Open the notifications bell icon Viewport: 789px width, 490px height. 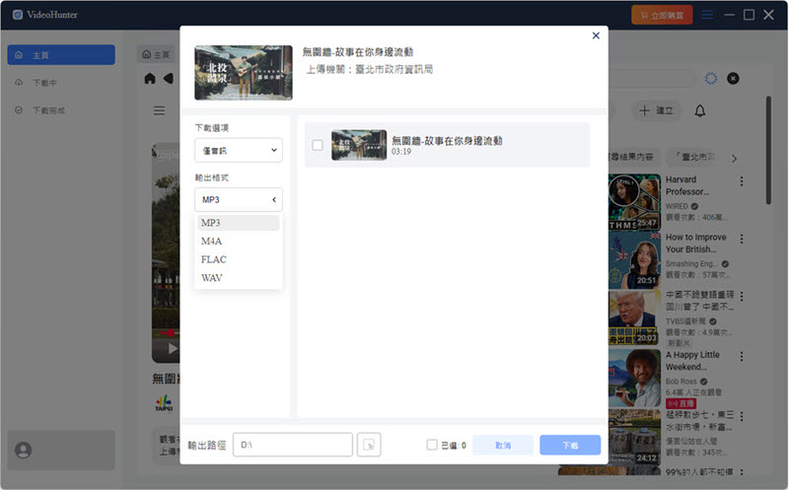(x=700, y=110)
